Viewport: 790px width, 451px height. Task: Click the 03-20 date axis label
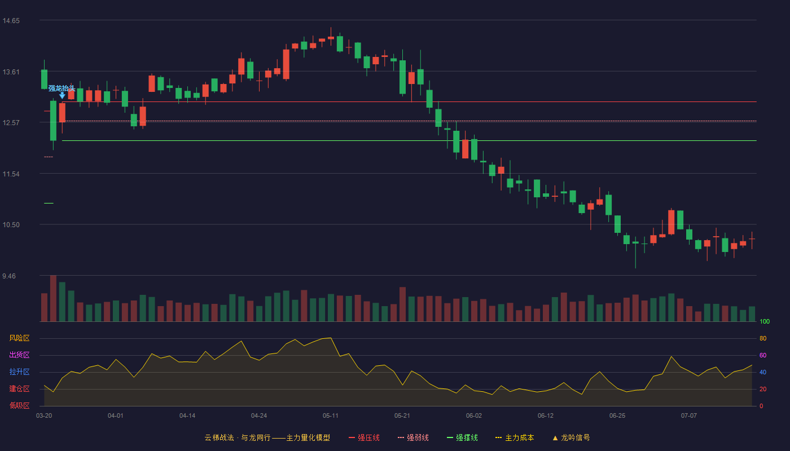[44, 415]
